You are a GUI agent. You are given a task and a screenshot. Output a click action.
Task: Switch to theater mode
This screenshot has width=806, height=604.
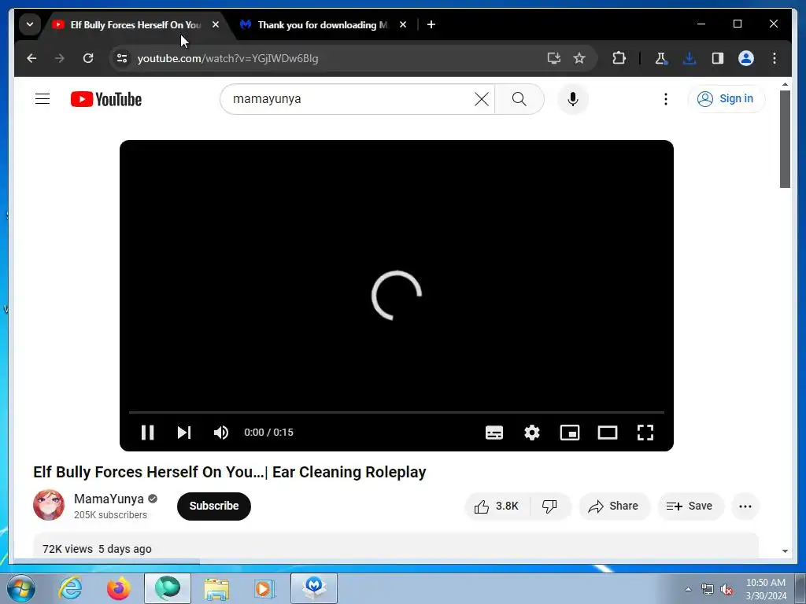pos(608,433)
